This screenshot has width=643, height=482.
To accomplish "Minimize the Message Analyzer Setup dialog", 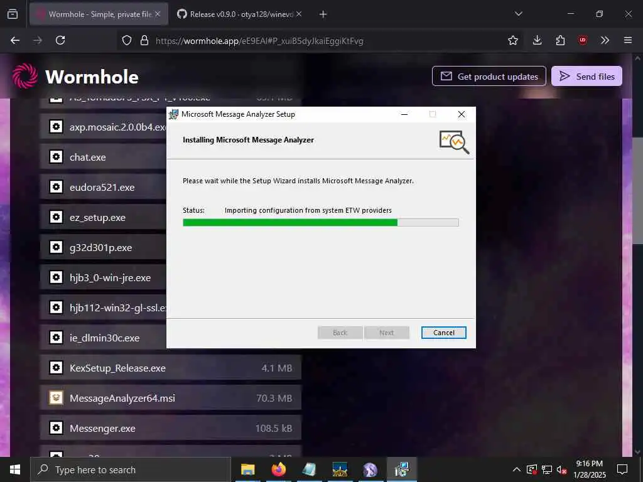I will tap(404, 114).
